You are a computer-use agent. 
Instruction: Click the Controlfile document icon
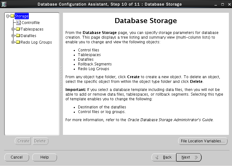point(18,23)
